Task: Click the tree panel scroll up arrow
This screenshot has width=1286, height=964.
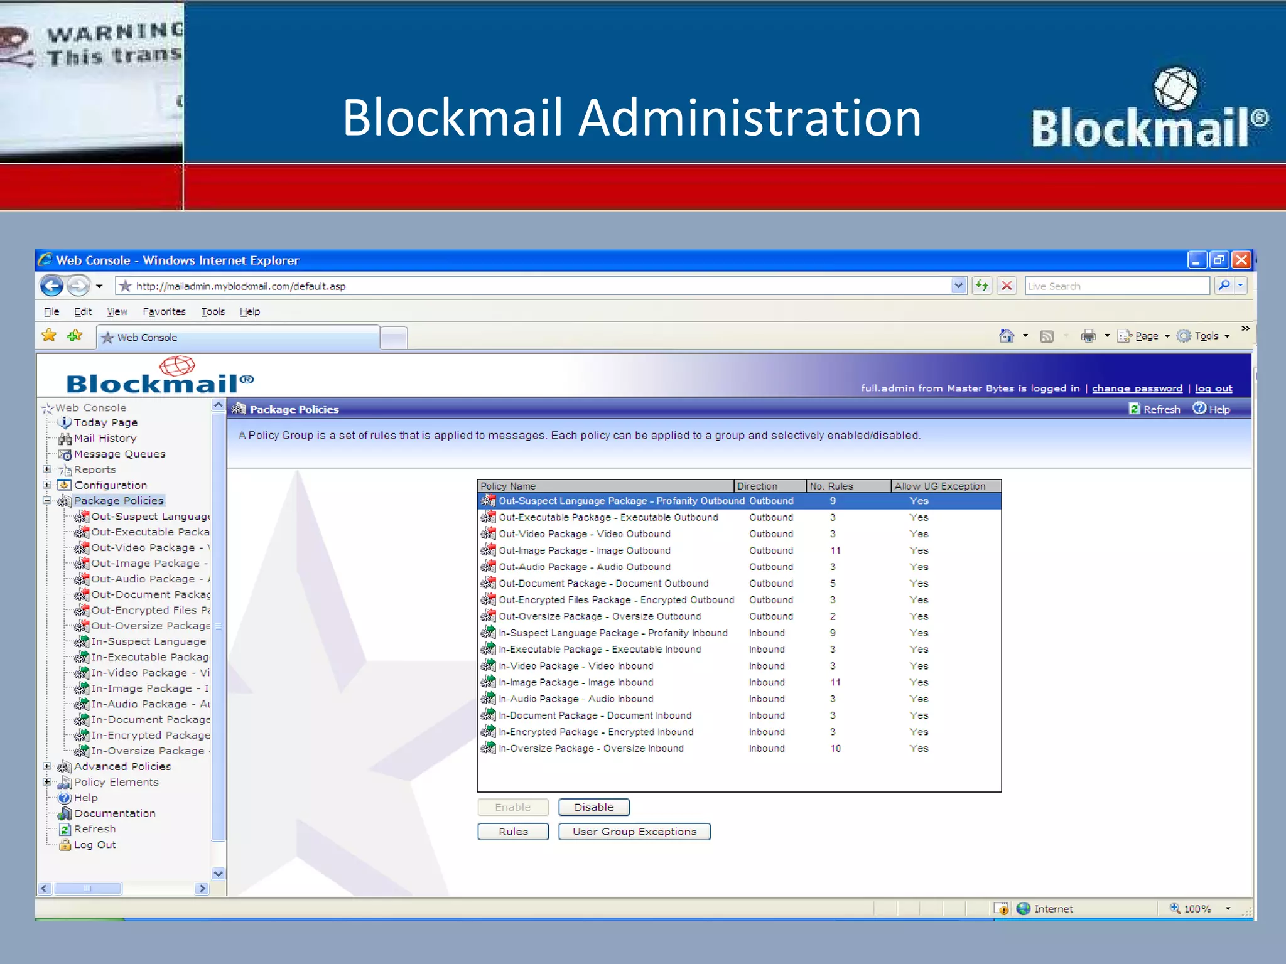Action: [x=218, y=405]
